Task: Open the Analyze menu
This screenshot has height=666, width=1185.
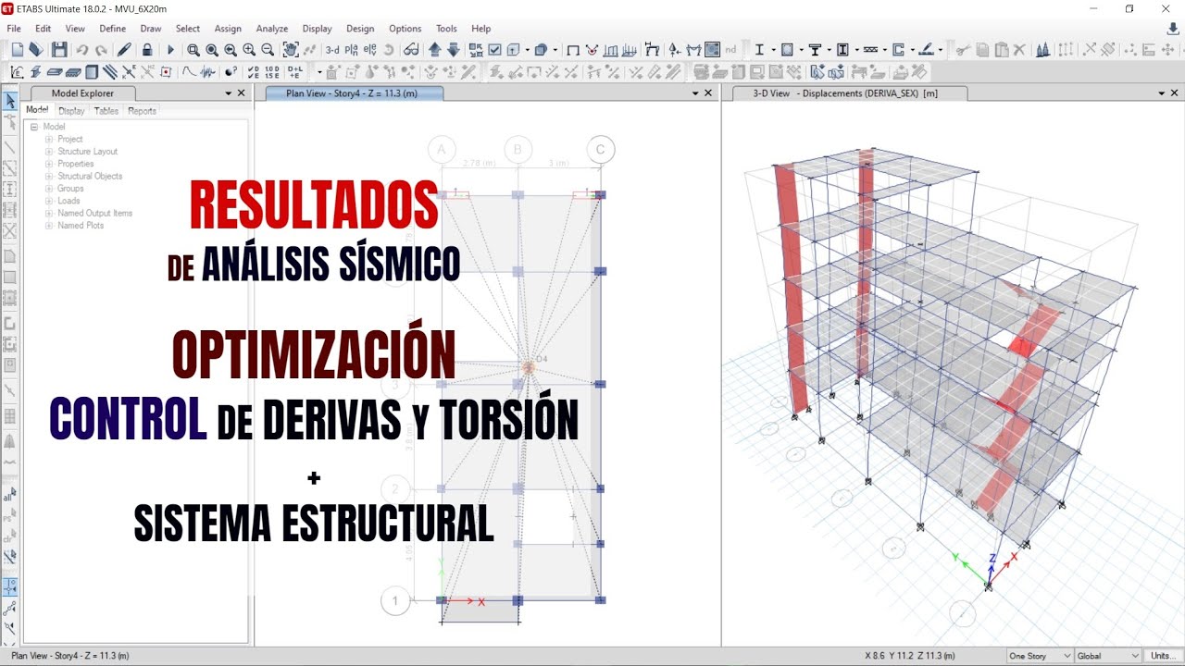Action: click(x=271, y=29)
